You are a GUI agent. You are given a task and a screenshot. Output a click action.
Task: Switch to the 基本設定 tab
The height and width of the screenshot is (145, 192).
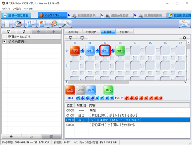73,32
